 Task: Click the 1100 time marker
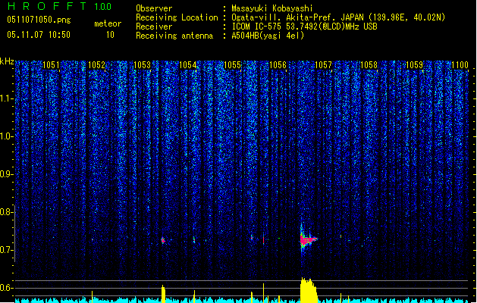pyautogui.click(x=460, y=64)
